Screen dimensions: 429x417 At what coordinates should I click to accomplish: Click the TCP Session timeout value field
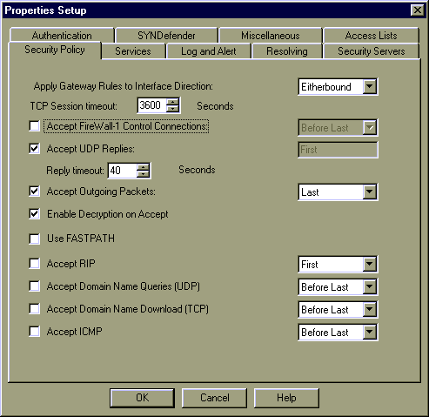point(151,105)
